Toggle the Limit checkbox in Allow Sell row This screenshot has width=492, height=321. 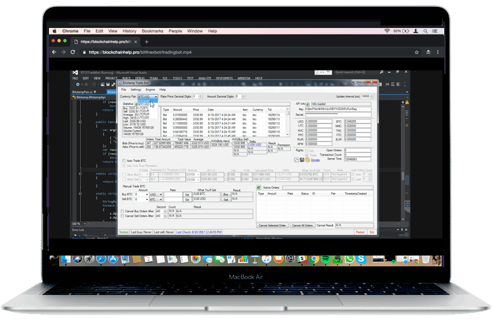[x=353, y=179]
